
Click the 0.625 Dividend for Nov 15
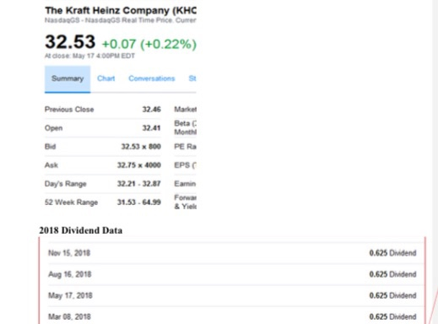(392, 253)
